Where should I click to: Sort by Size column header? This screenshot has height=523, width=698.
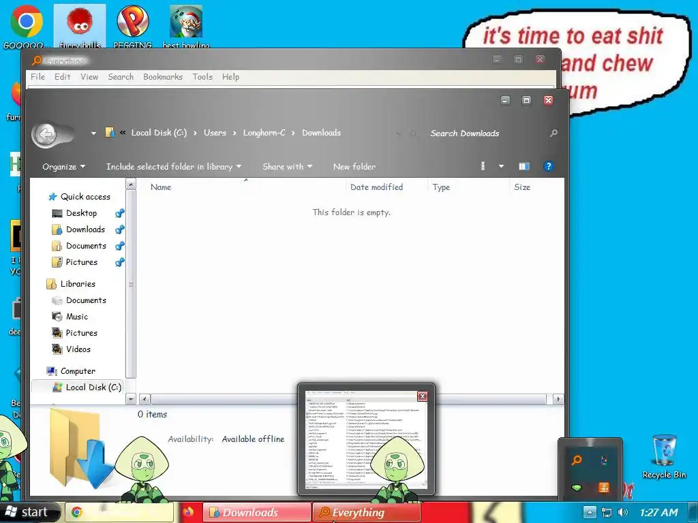click(536, 187)
